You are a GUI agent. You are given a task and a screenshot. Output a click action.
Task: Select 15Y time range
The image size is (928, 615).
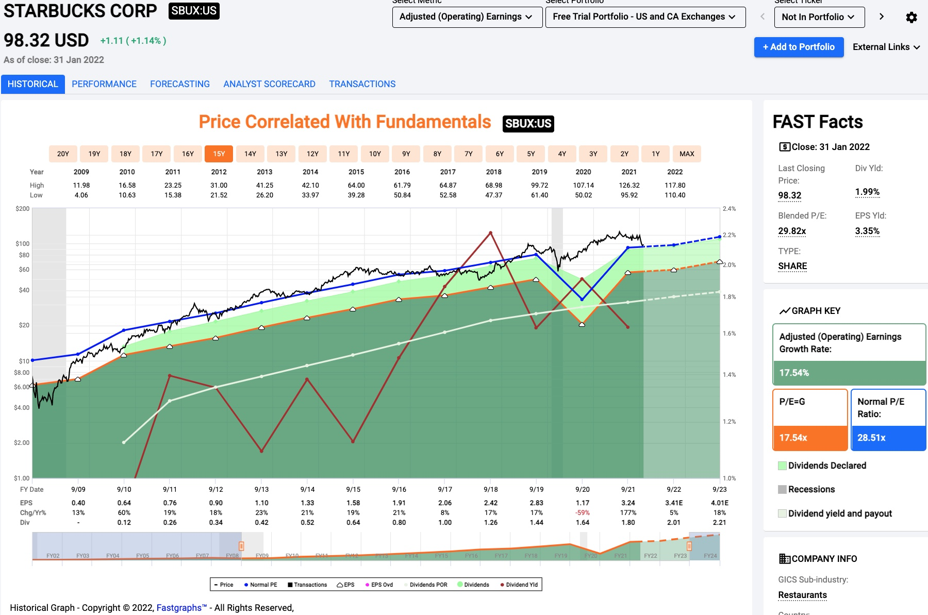(x=219, y=154)
